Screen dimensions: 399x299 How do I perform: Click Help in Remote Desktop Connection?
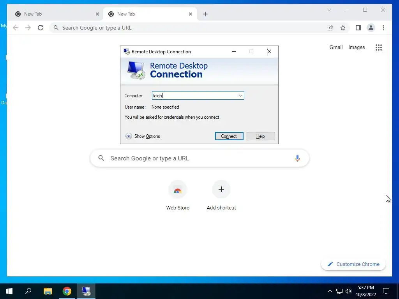pos(261,136)
